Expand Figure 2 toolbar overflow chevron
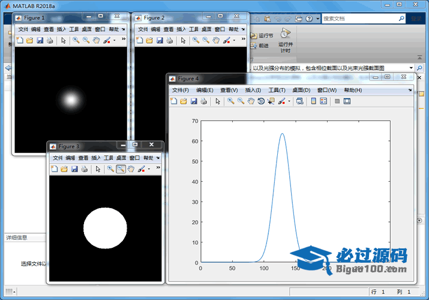 click(244, 39)
